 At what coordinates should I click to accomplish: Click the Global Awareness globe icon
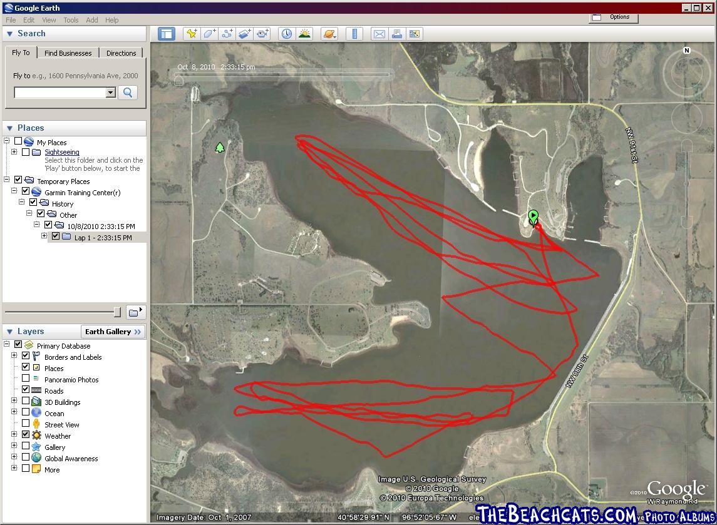point(36,458)
